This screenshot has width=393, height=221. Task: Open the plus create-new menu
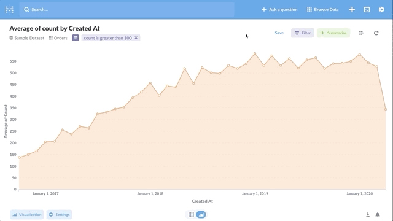coord(352,10)
